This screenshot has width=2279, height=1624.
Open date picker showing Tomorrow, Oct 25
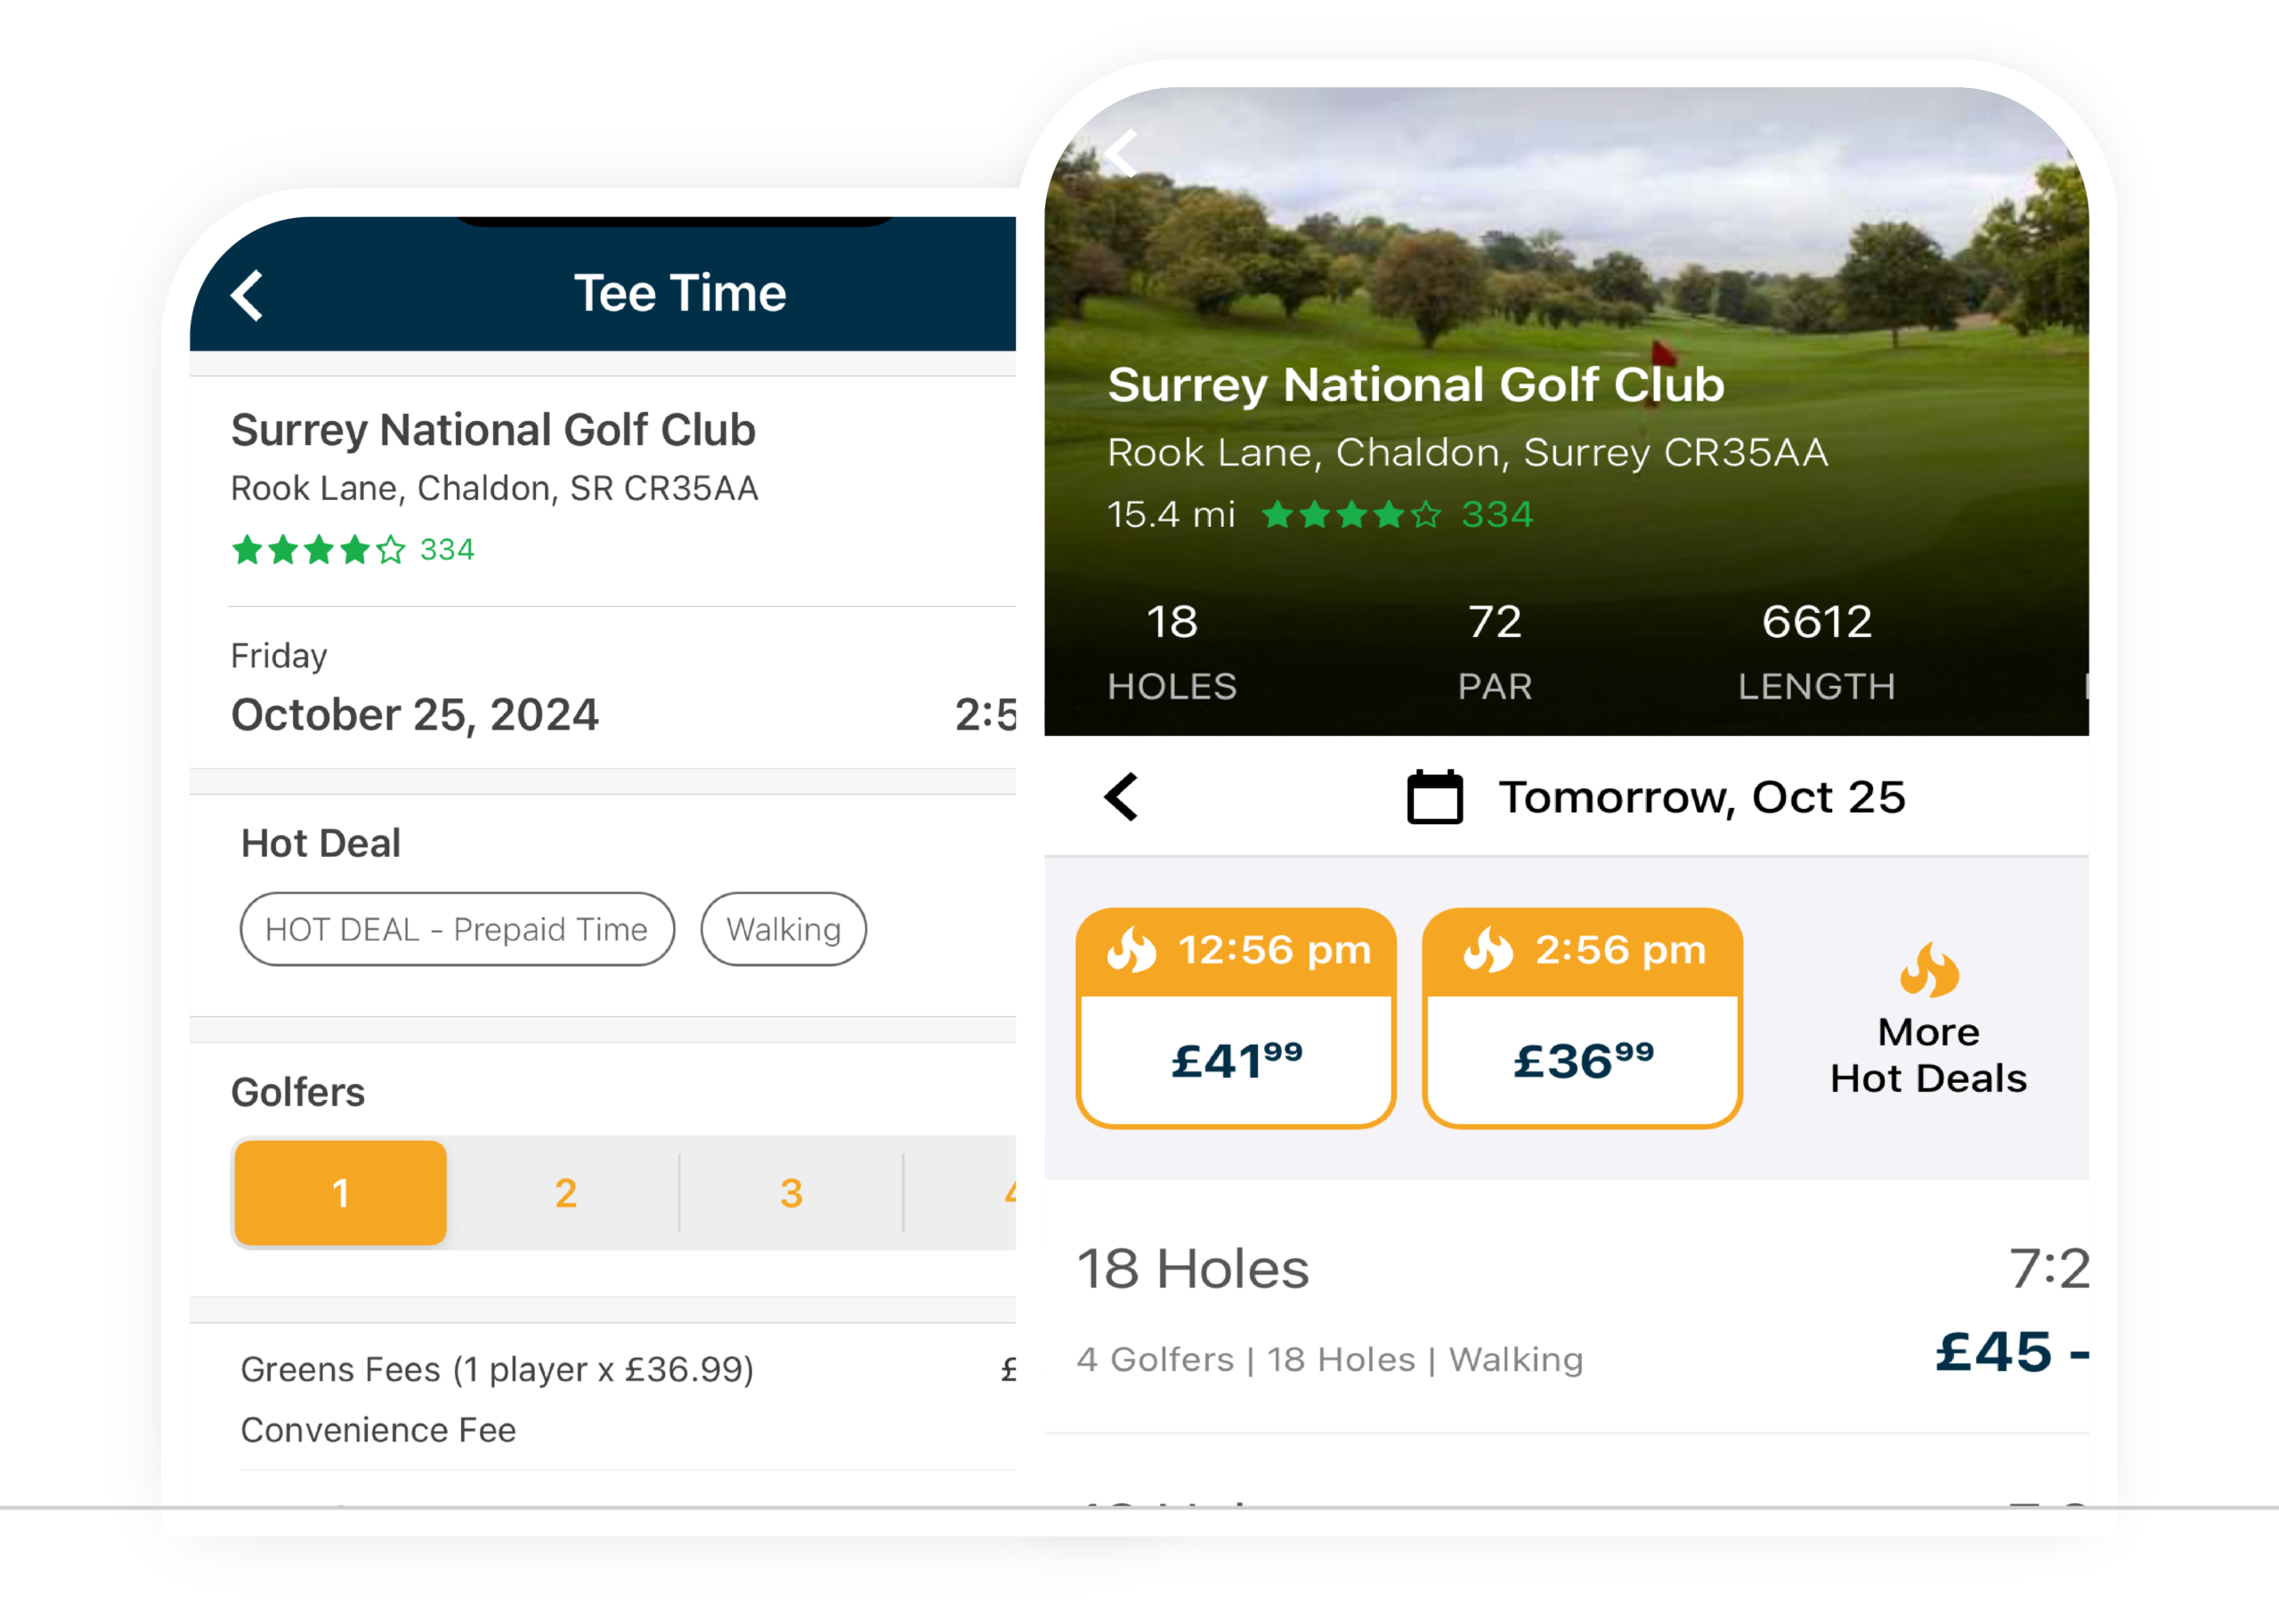point(1700,797)
